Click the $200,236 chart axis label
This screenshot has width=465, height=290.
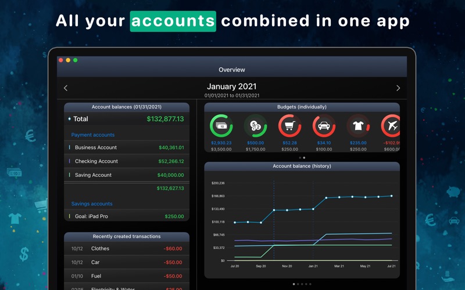click(218, 183)
